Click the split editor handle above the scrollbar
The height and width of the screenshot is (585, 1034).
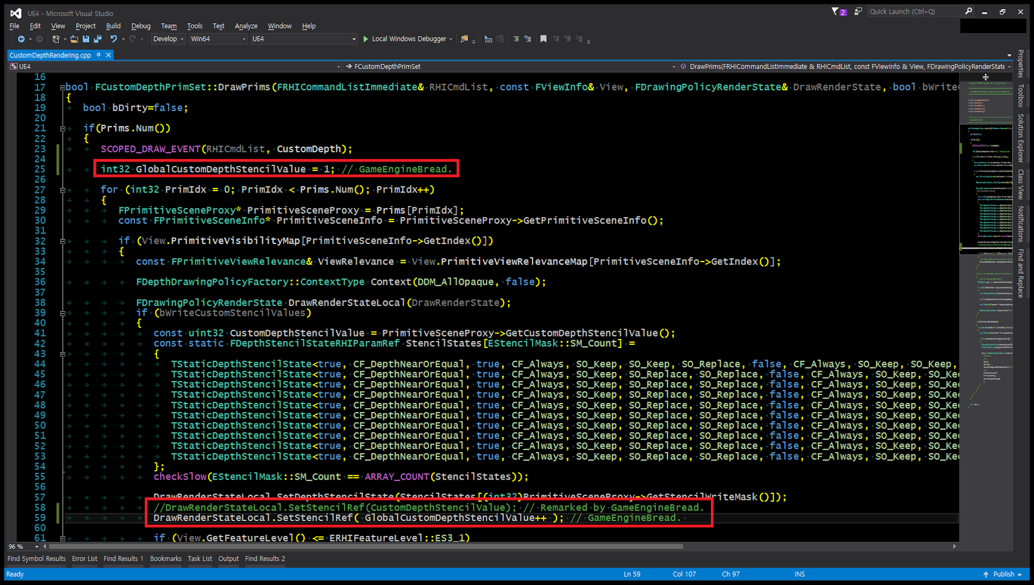986,77
